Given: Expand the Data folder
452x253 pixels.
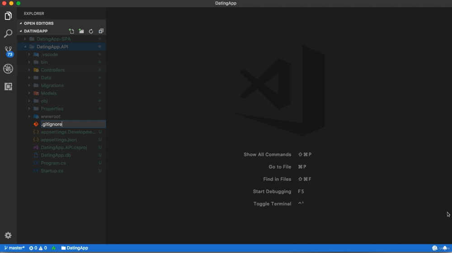Looking at the screenshot, I should click(x=61, y=78).
